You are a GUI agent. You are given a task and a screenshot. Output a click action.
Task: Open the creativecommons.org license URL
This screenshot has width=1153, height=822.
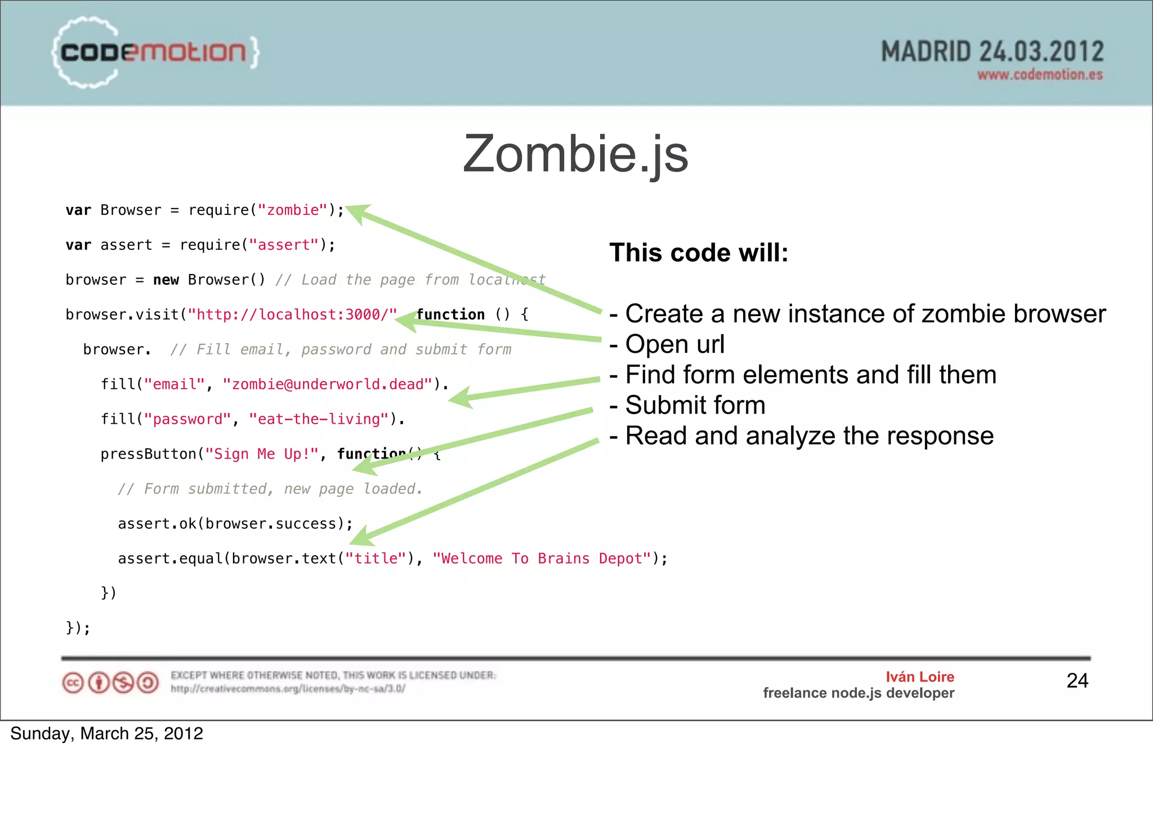click(x=288, y=689)
